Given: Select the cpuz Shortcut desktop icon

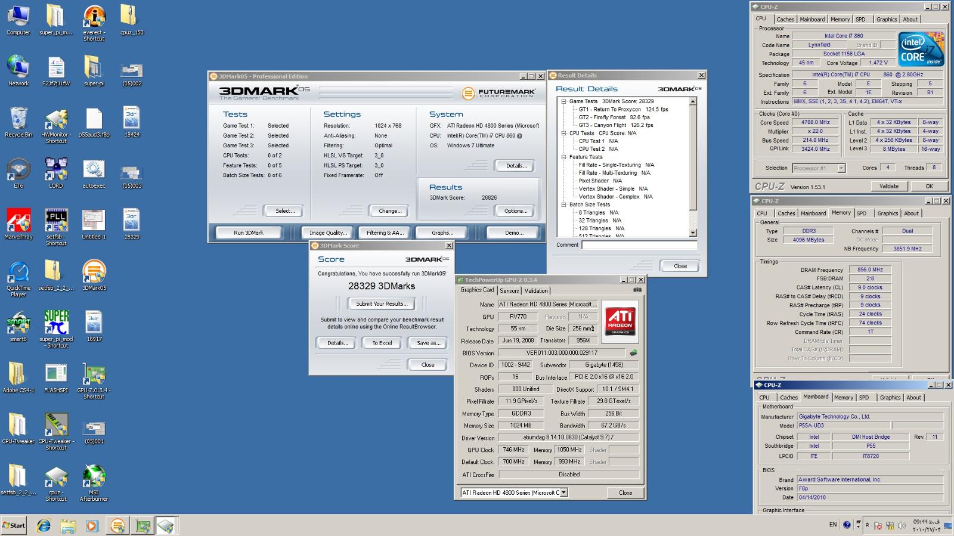Looking at the screenshot, I should [56, 484].
